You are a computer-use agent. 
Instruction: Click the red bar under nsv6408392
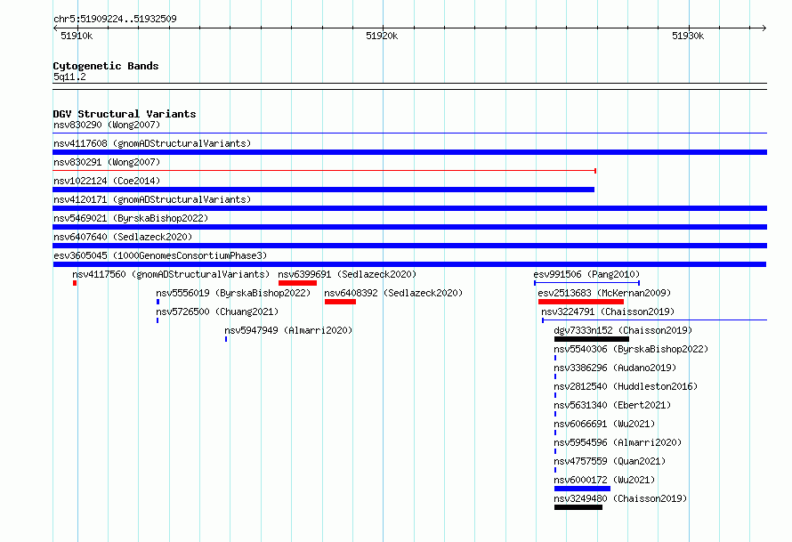[x=341, y=302]
